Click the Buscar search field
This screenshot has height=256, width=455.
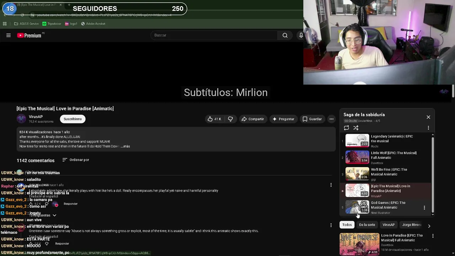[214, 35]
